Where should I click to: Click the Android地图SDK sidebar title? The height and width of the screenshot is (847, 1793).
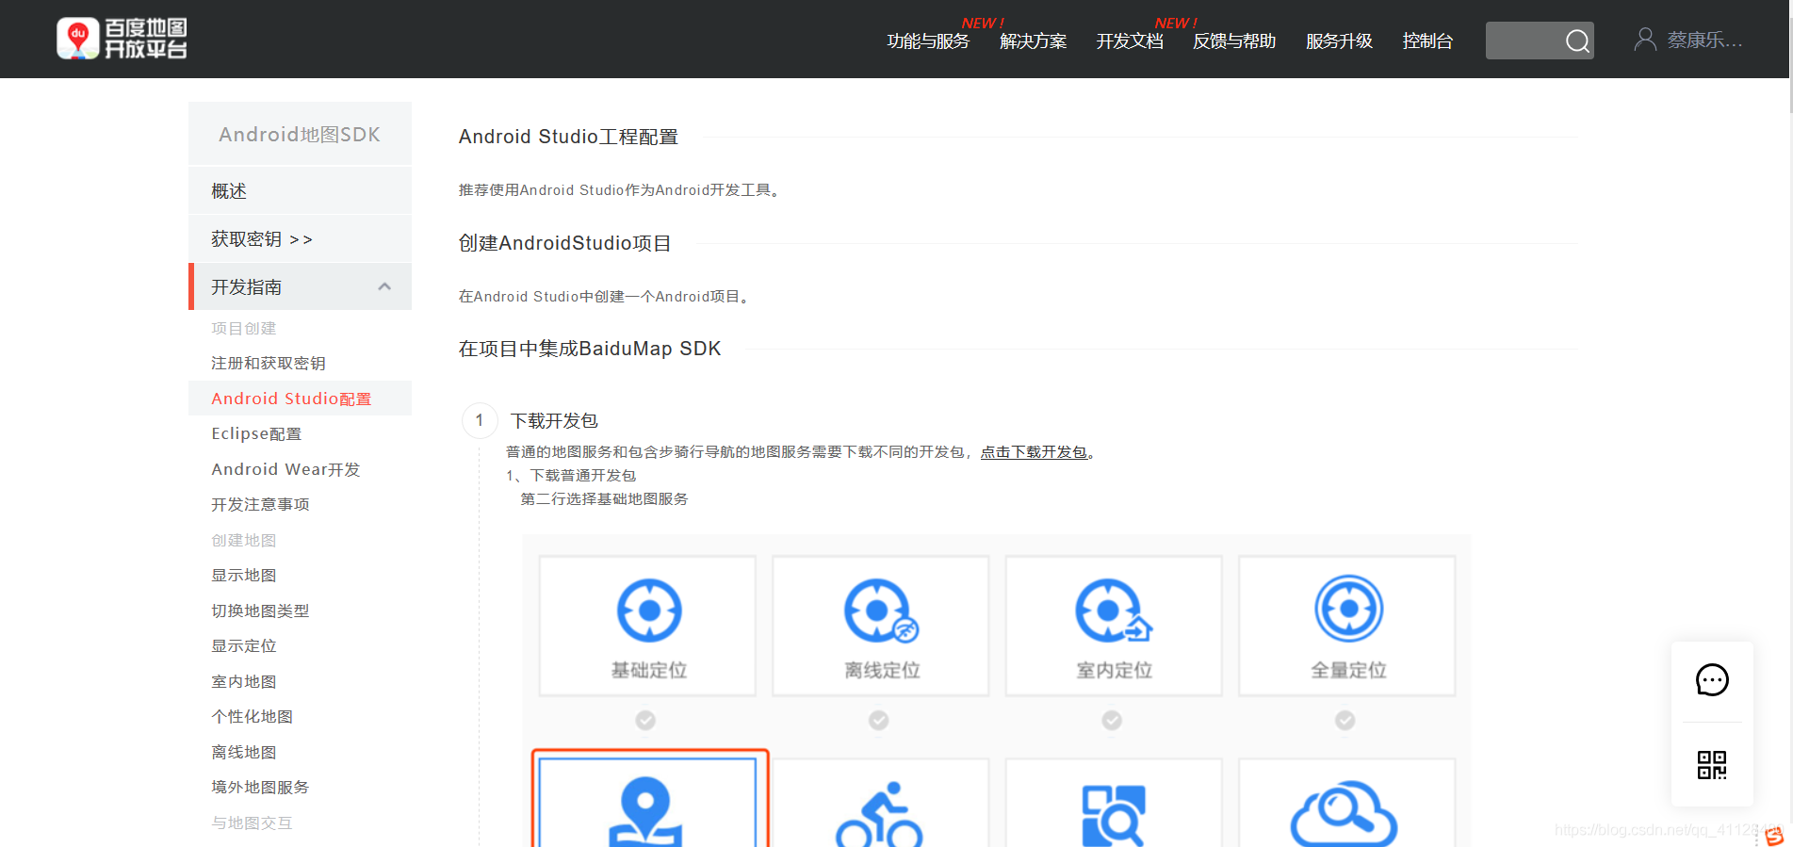(x=300, y=135)
